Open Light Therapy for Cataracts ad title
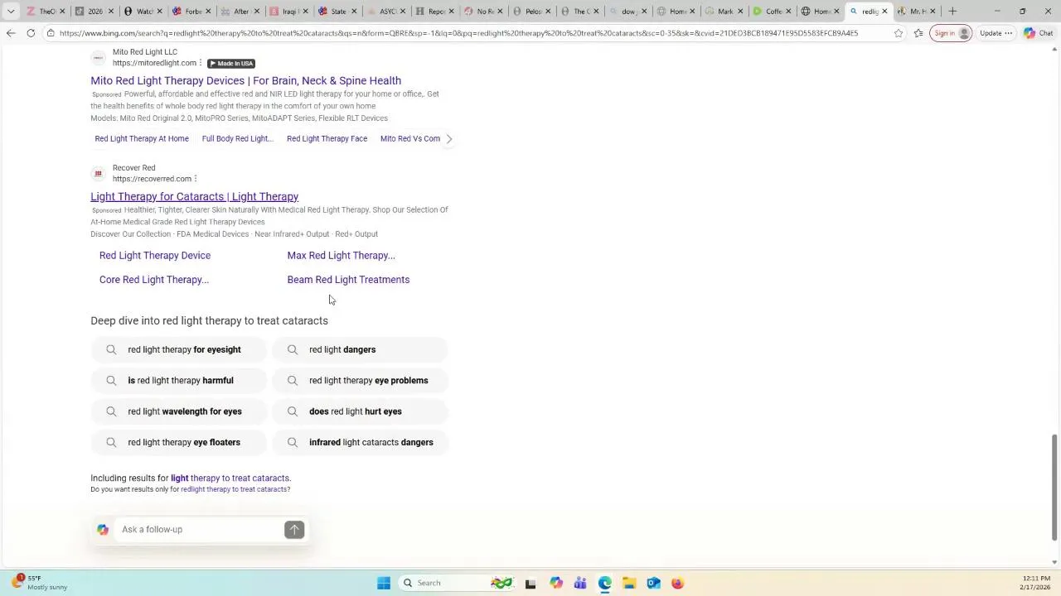1061x596 pixels. [x=194, y=196]
